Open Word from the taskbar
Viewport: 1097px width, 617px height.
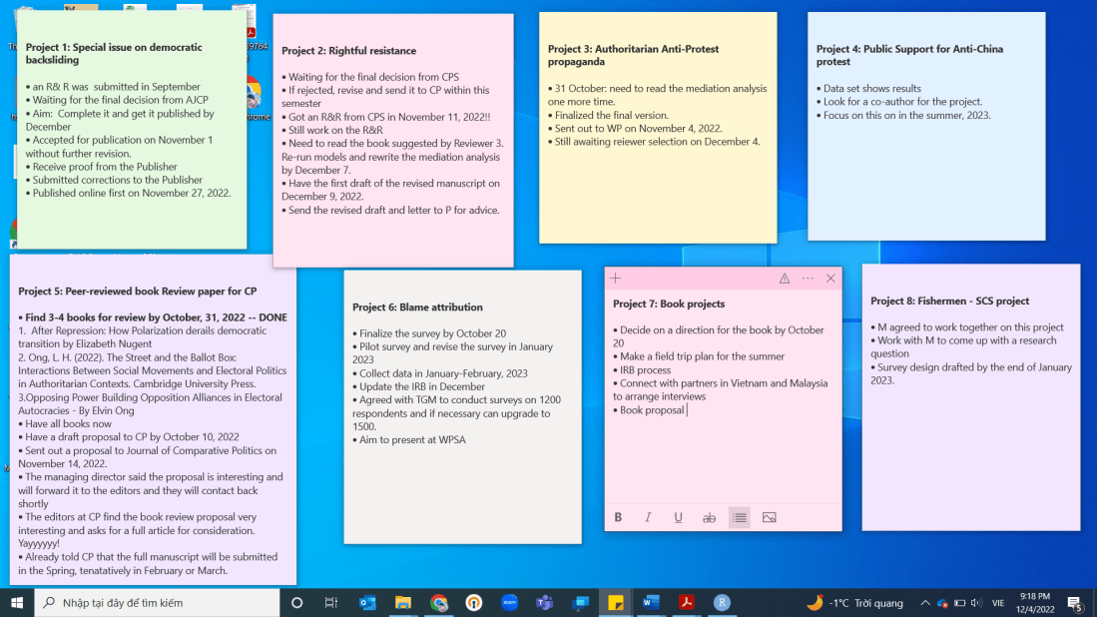coord(651,603)
